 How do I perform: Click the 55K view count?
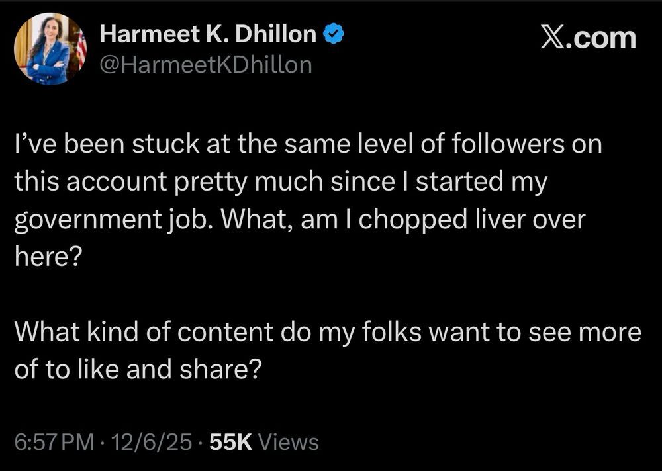click(x=230, y=441)
